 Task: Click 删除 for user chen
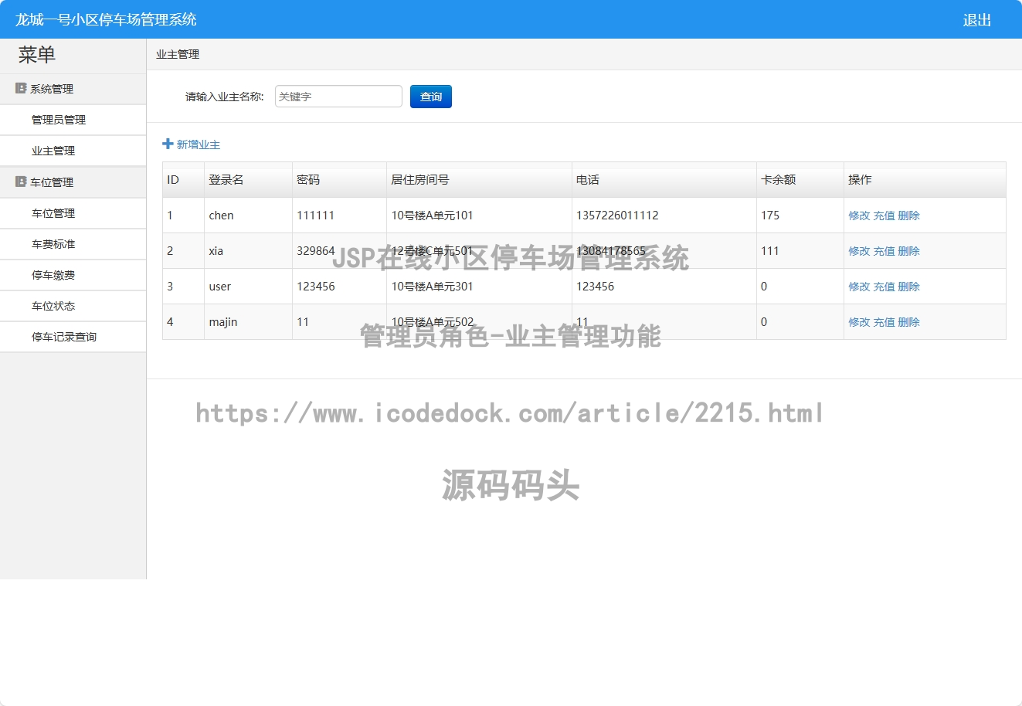tap(908, 216)
